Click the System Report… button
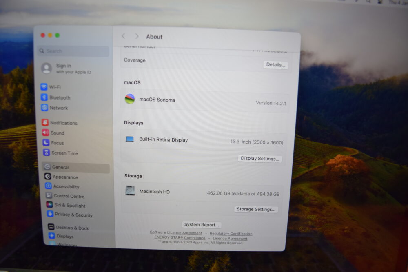Screen dimensions: 408x272 point(202,224)
